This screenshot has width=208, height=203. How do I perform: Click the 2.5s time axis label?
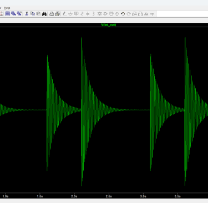click(x=109, y=196)
